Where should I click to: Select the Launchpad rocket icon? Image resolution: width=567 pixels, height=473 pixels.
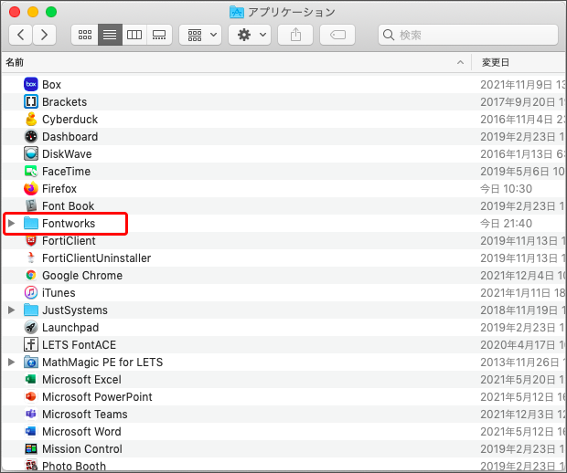pyautogui.click(x=31, y=327)
